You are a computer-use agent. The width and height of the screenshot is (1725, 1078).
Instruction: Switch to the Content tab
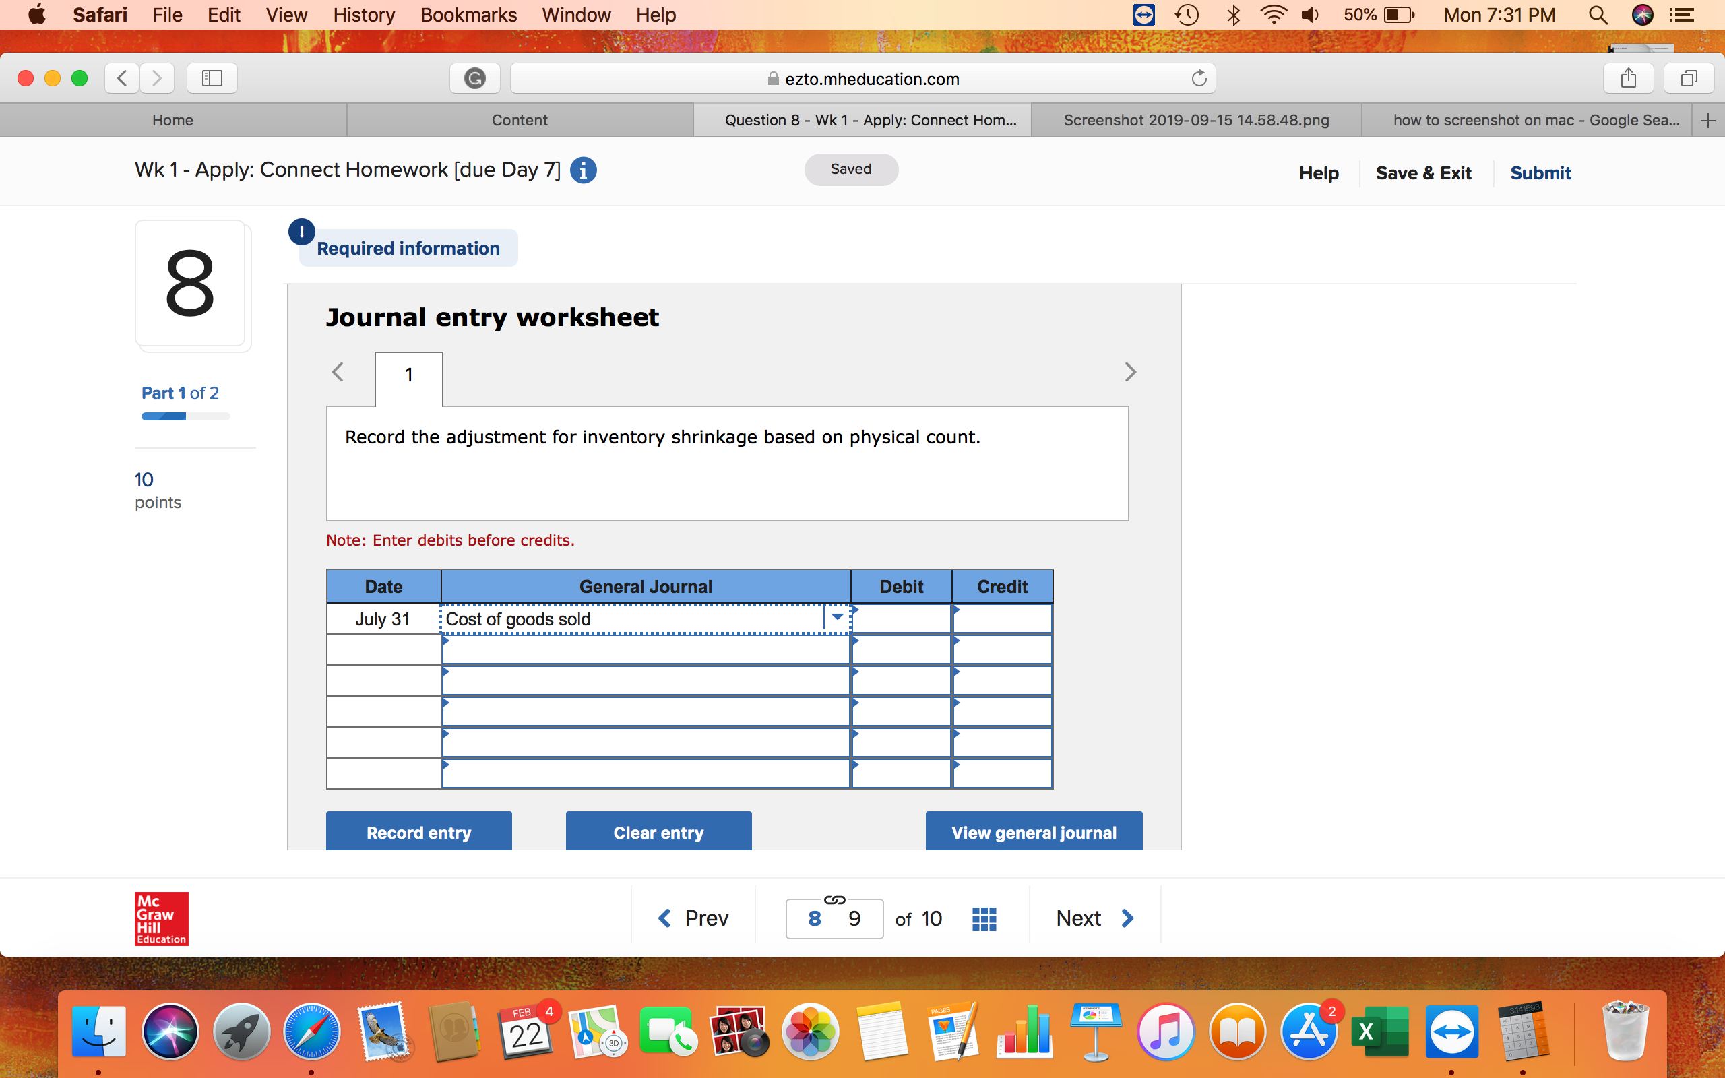coord(520,120)
